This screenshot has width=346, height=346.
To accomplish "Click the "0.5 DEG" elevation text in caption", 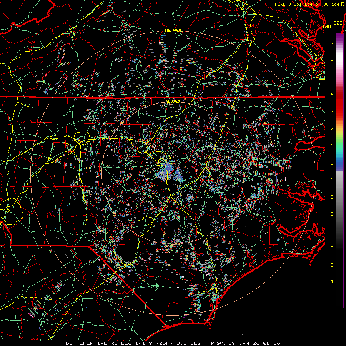I will tap(189, 343).
